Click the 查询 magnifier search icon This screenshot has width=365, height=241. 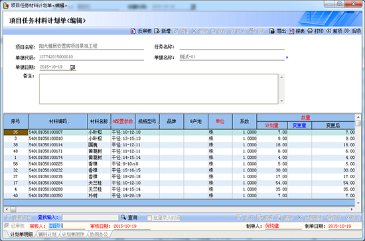(123, 217)
